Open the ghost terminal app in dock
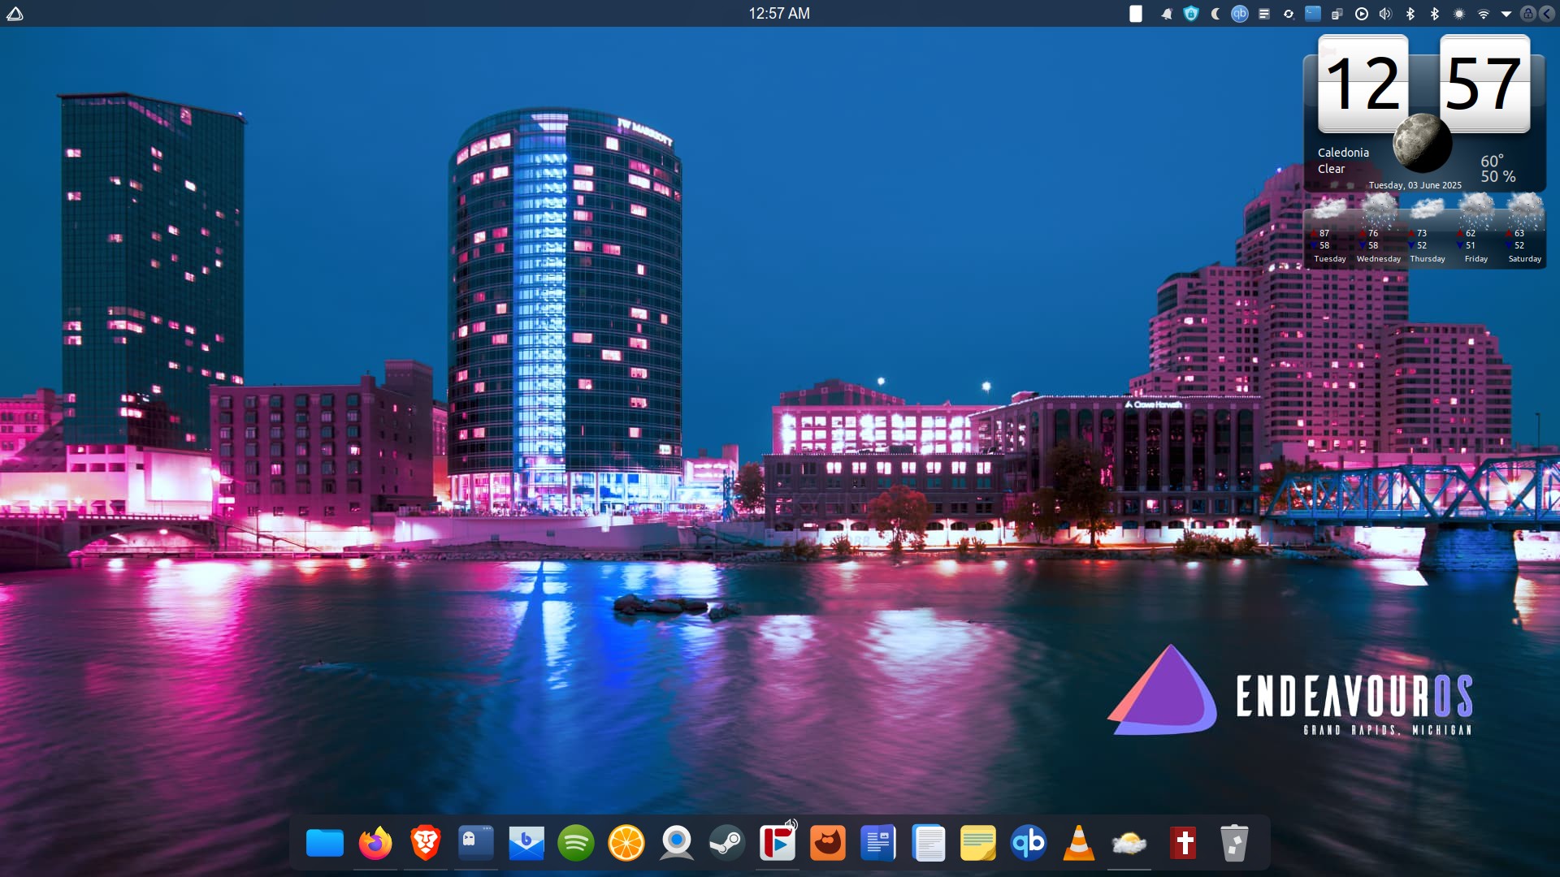The height and width of the screenshot is (877, 1560). (476, 843)
